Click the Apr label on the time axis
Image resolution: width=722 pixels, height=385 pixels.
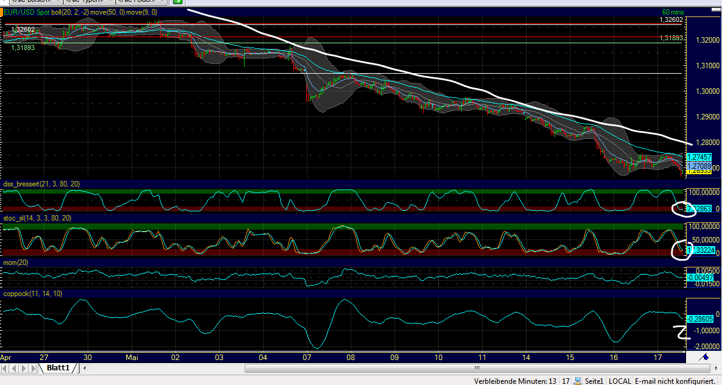click(x=5, y=358)
